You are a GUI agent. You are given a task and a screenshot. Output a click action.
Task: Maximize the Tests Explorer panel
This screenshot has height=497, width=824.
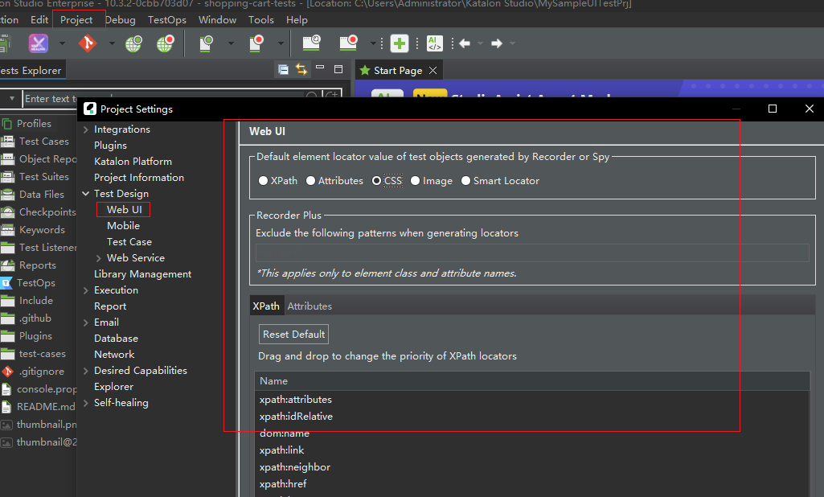[x=338, y=69]
